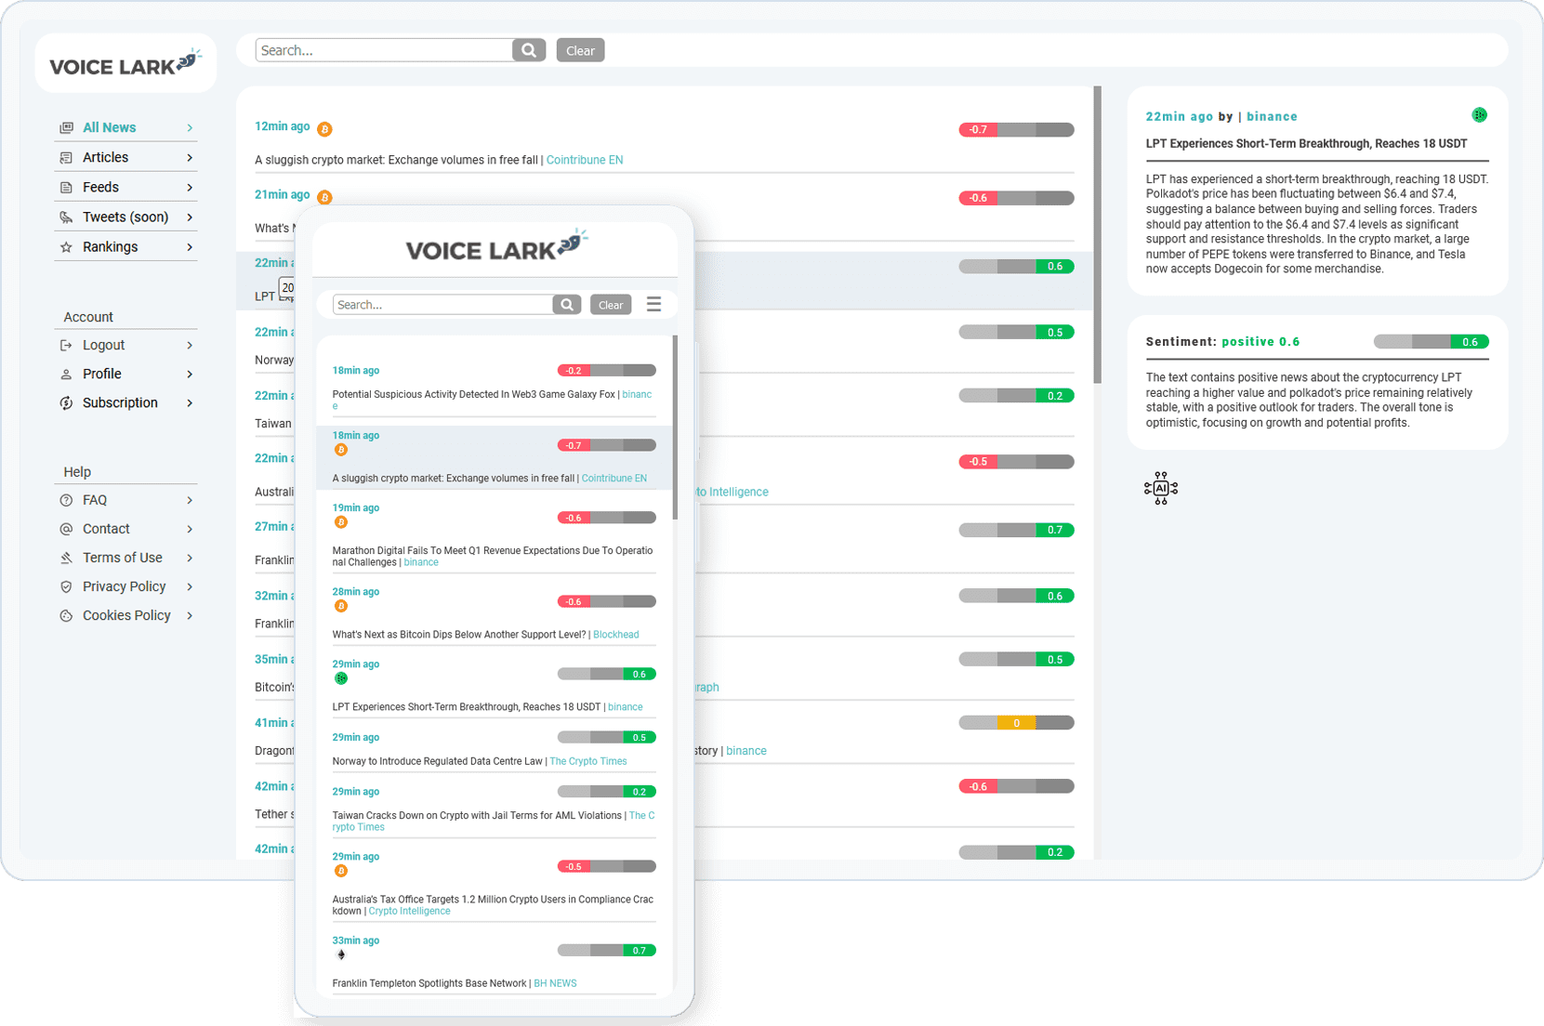This screenshot has width=1544, height=1026.
Task: Click into the desktop Search field
Action: pos(383,50)
